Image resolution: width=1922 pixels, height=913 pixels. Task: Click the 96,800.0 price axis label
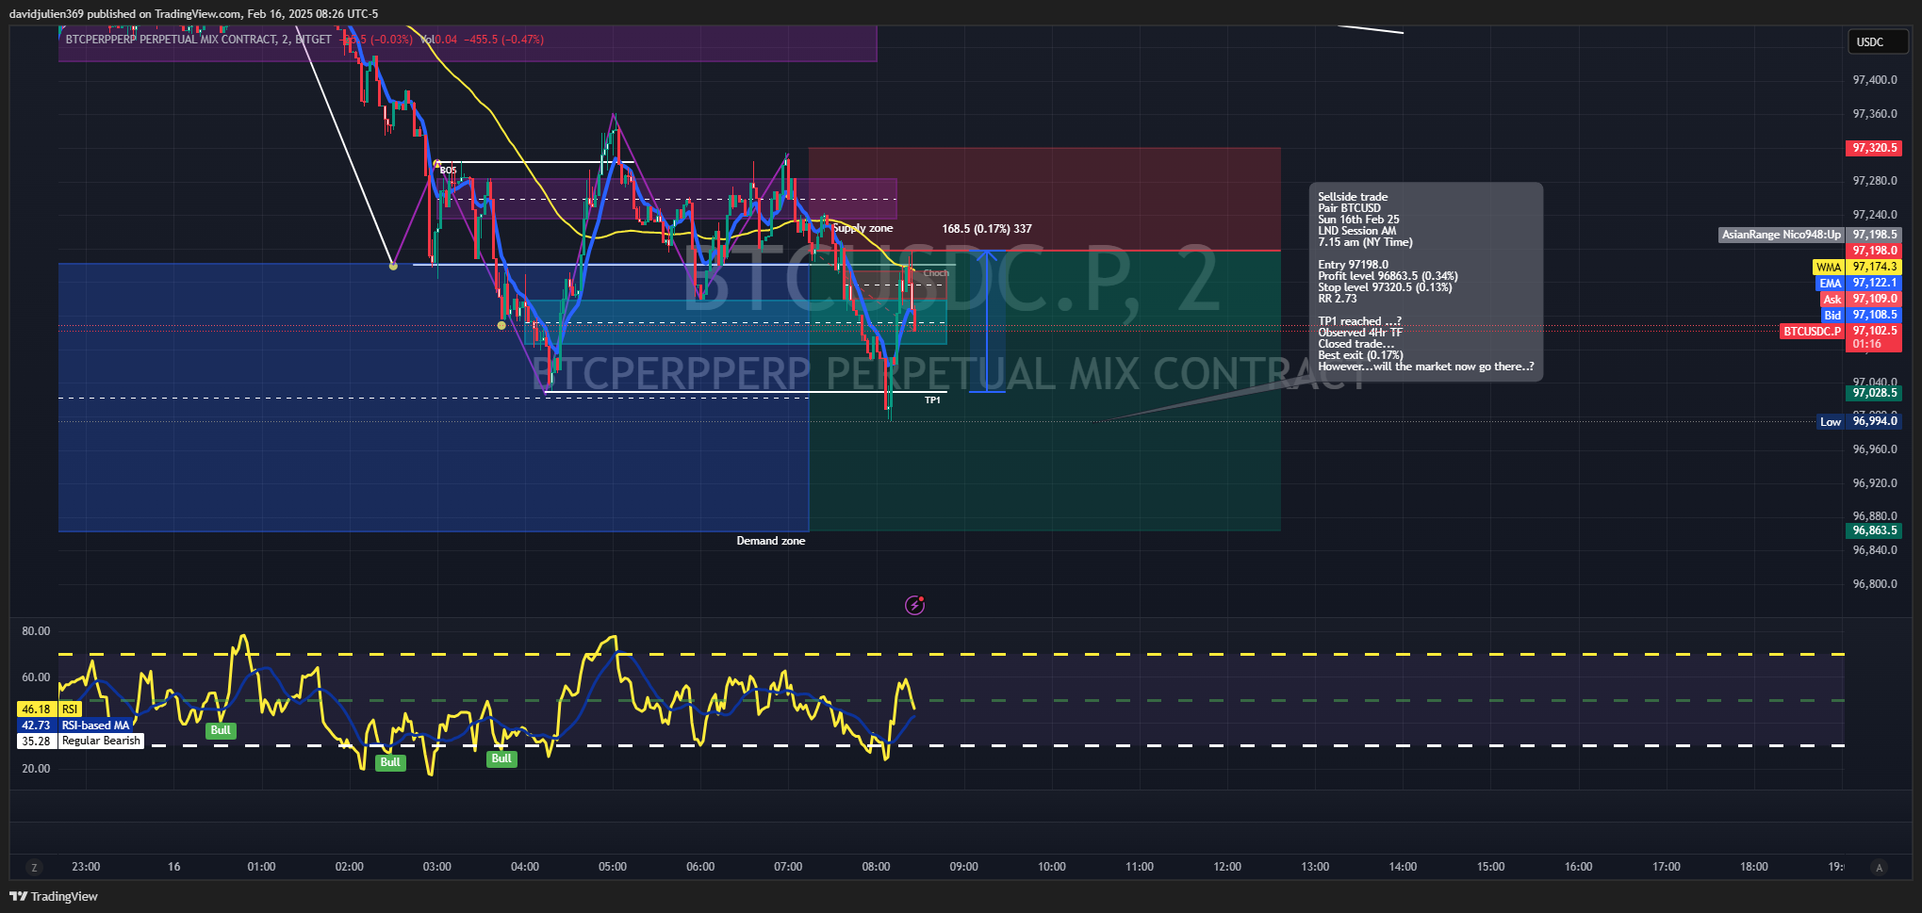coord(1874,584)
